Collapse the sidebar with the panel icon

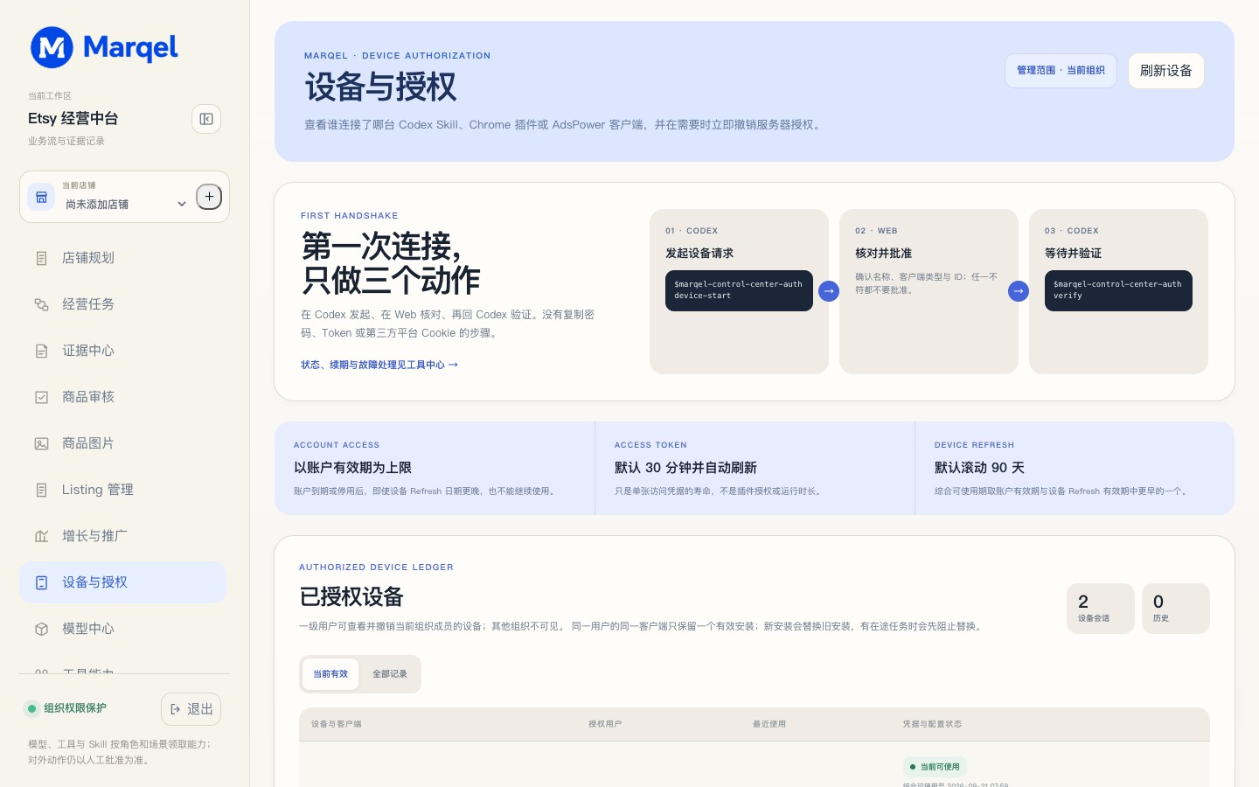206,119
